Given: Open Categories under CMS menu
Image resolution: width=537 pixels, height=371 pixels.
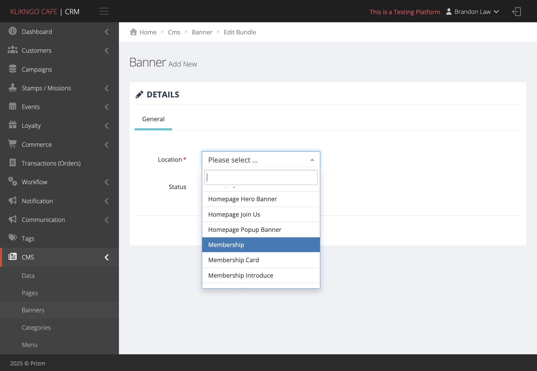Looking at the screenshot, I should coord(59,327).
